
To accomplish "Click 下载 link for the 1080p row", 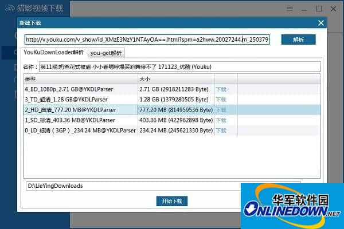I will click(221, 89).
